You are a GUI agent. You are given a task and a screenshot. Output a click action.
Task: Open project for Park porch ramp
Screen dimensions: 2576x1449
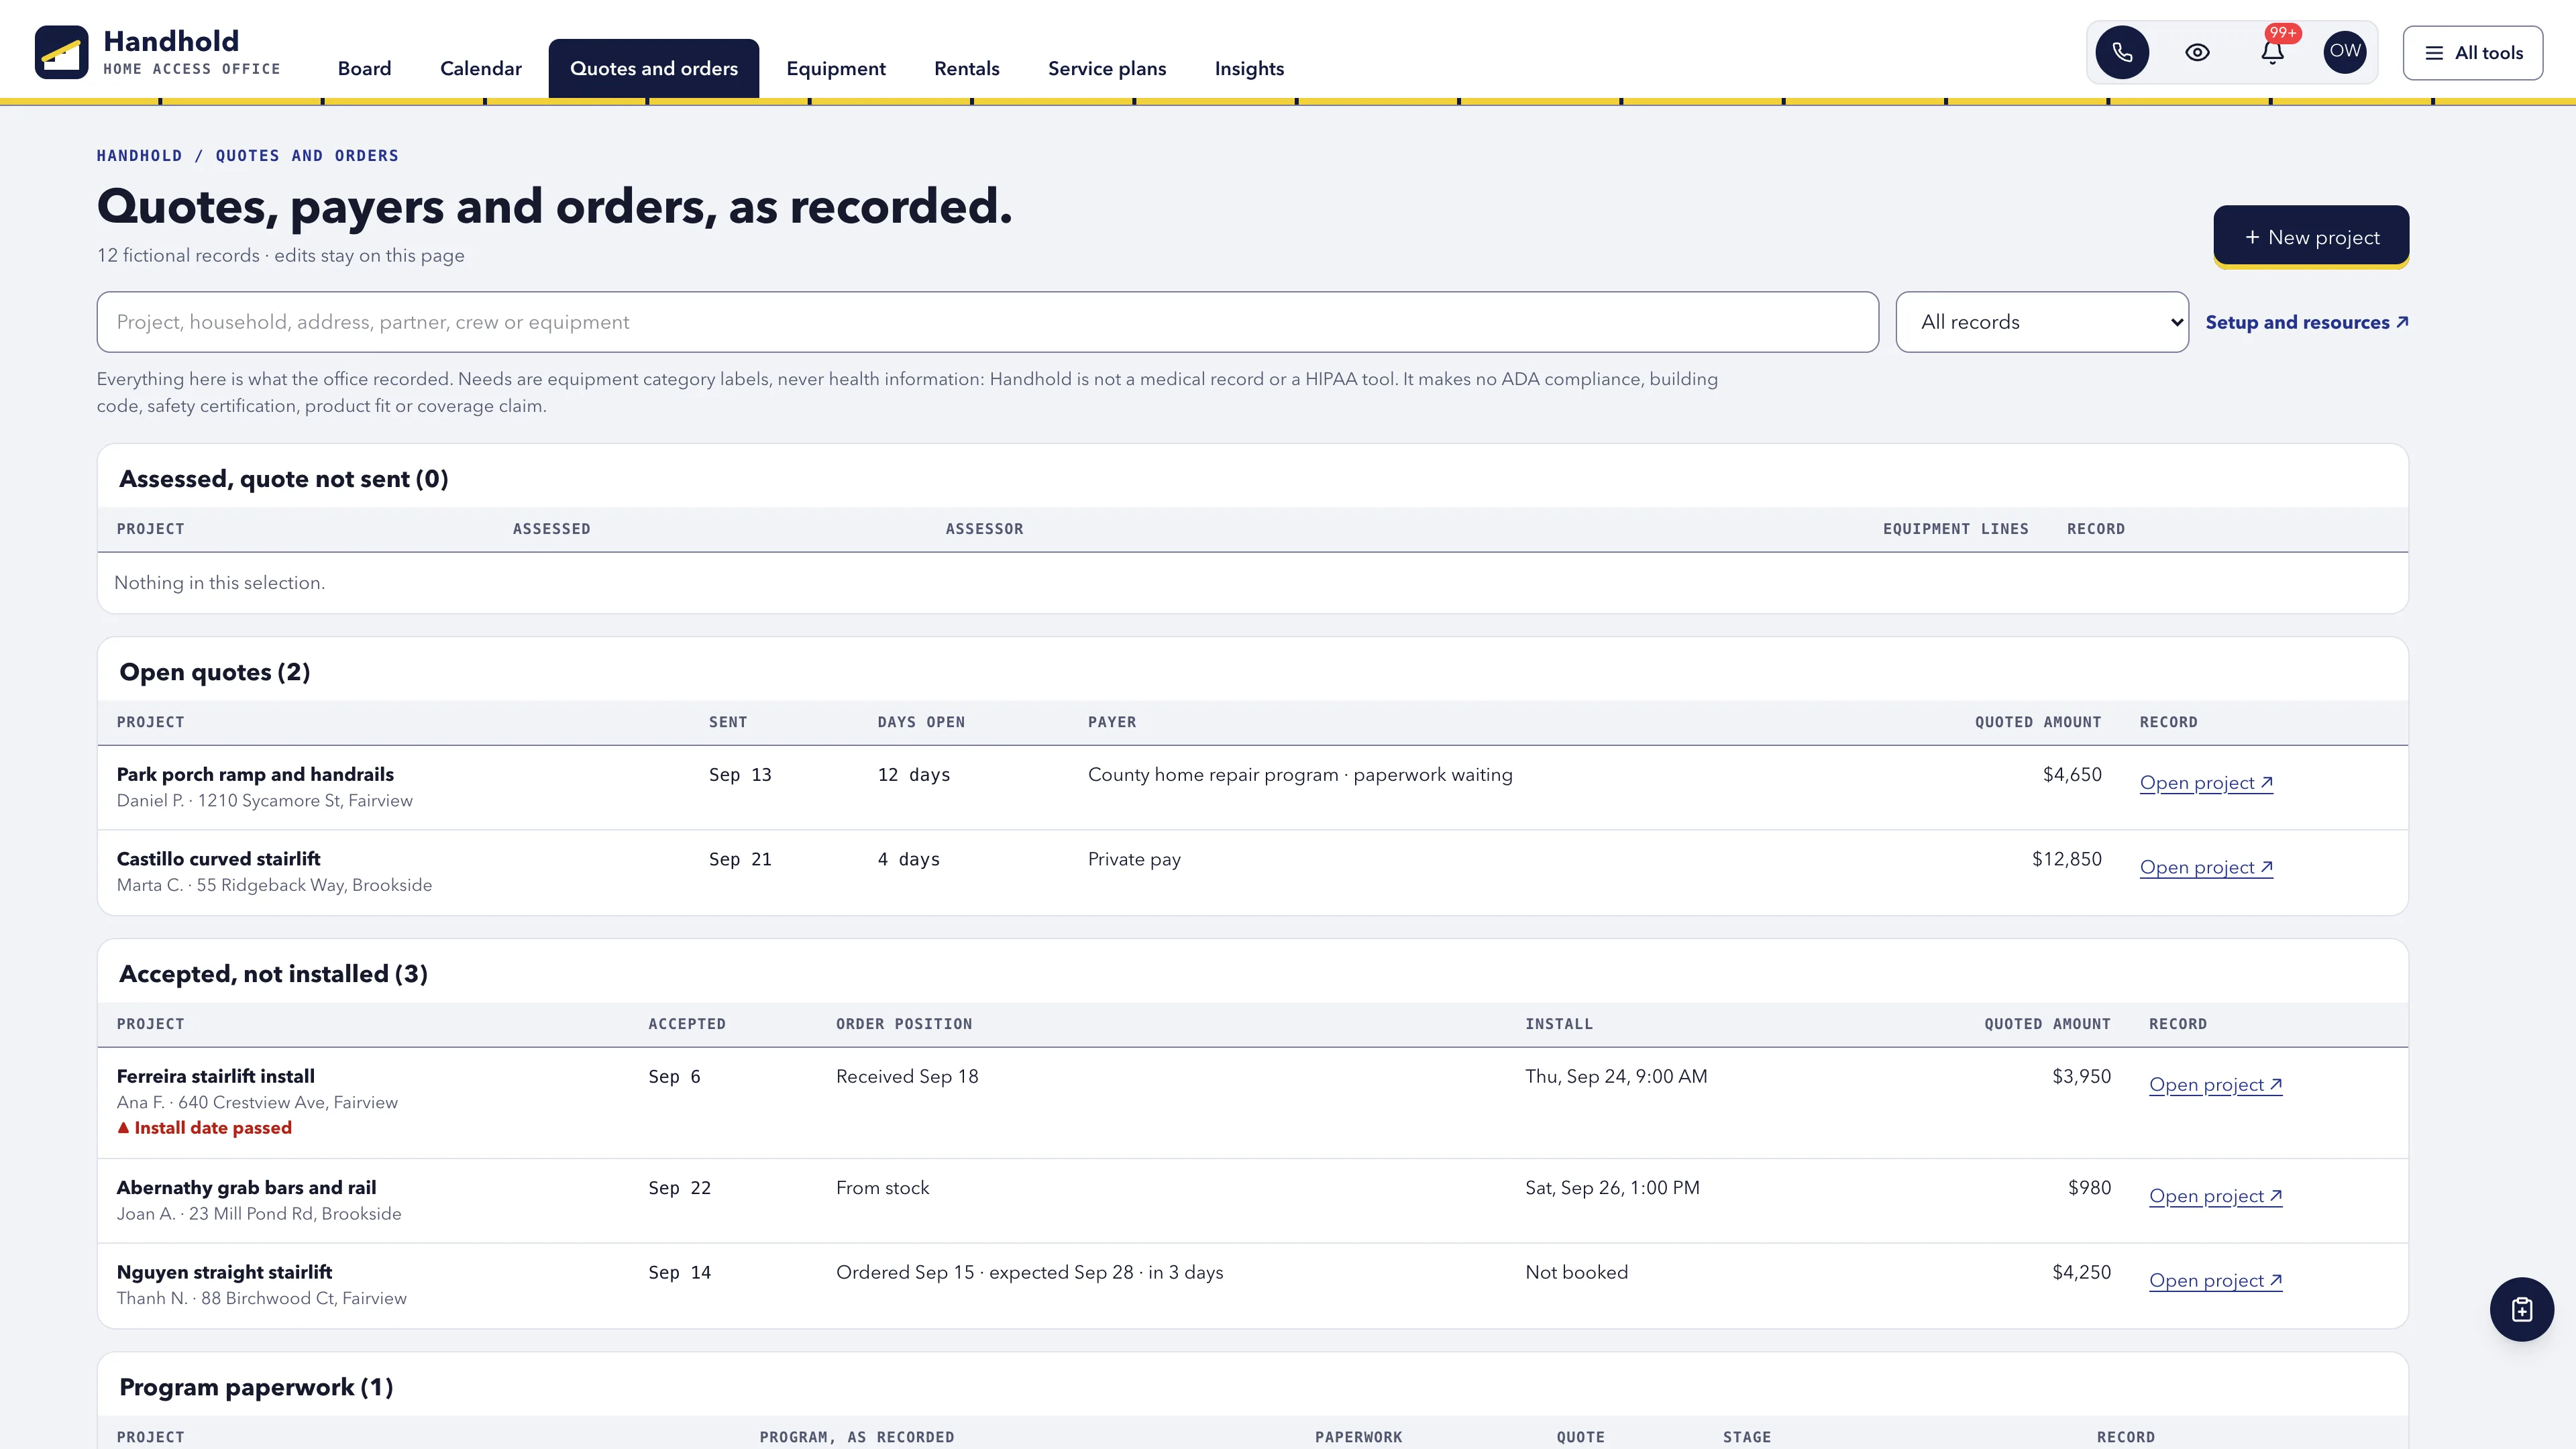pos(2206,783)
